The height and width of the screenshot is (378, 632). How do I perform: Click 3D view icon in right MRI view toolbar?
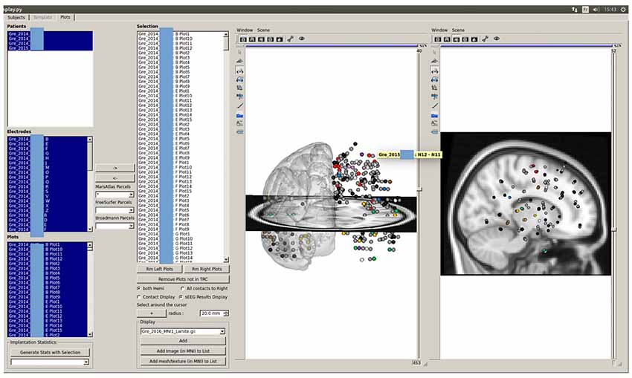tap(474, 39)
